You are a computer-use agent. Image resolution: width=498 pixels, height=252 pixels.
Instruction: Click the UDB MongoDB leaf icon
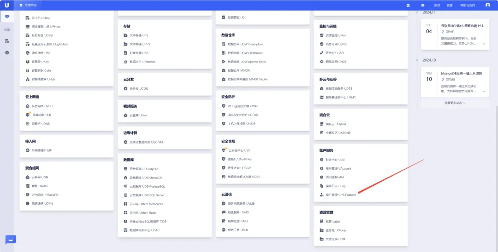[x=125, y=178]
